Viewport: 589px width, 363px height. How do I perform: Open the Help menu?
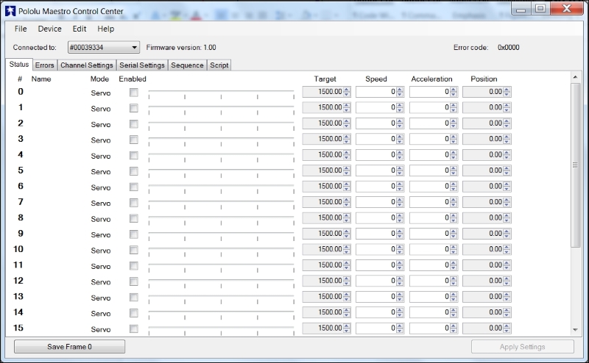point(105,29)
